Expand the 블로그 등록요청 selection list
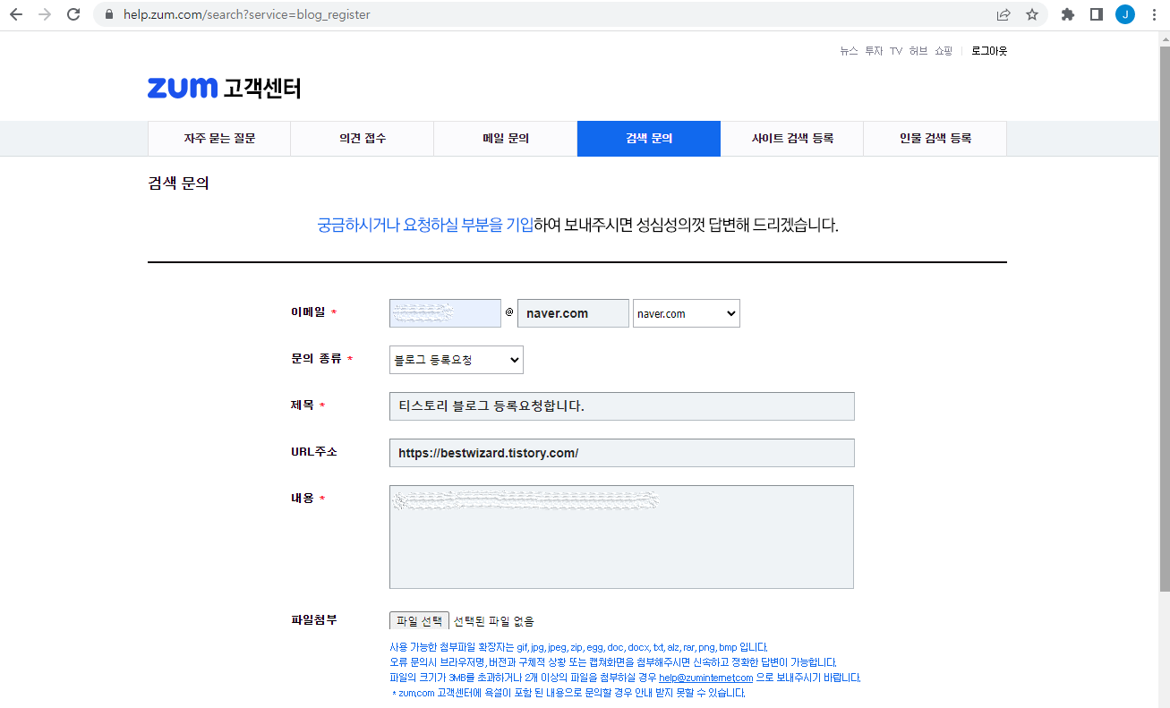This screenshot has width=1170, height=708. point(456,359)
